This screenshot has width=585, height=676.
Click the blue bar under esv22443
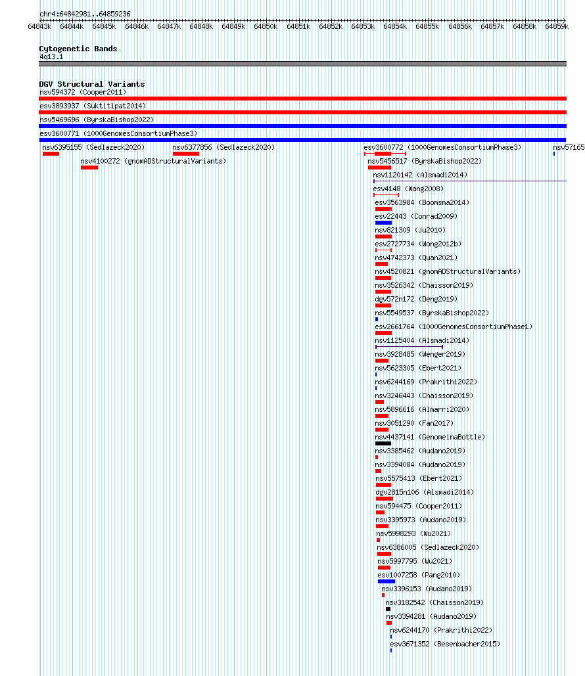tap(383, 223)
